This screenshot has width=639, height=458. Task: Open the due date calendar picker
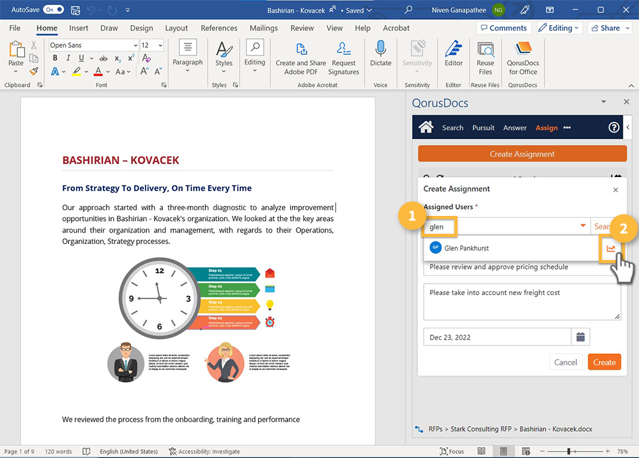point(581,337)
